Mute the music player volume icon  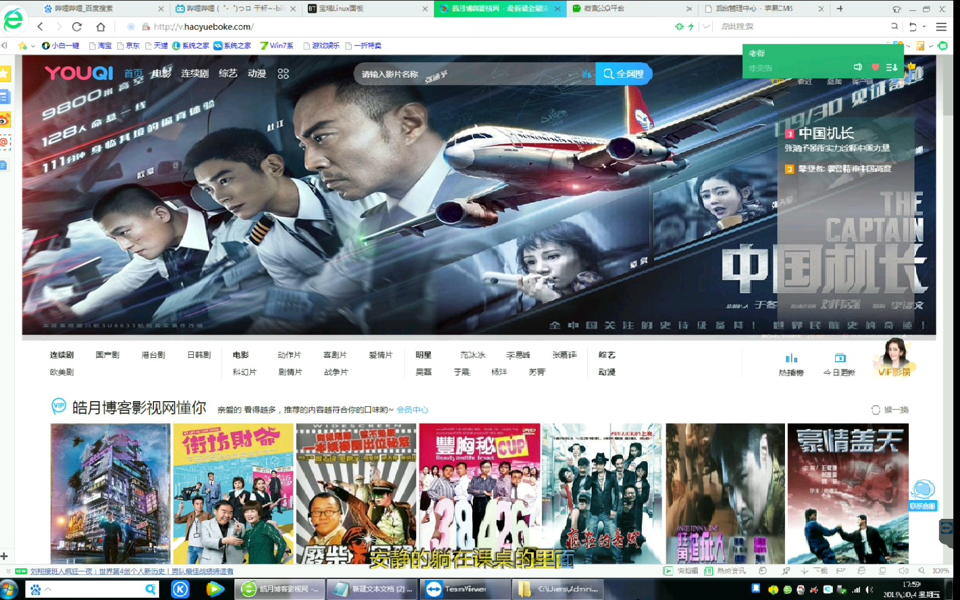(x=858, y=67)
